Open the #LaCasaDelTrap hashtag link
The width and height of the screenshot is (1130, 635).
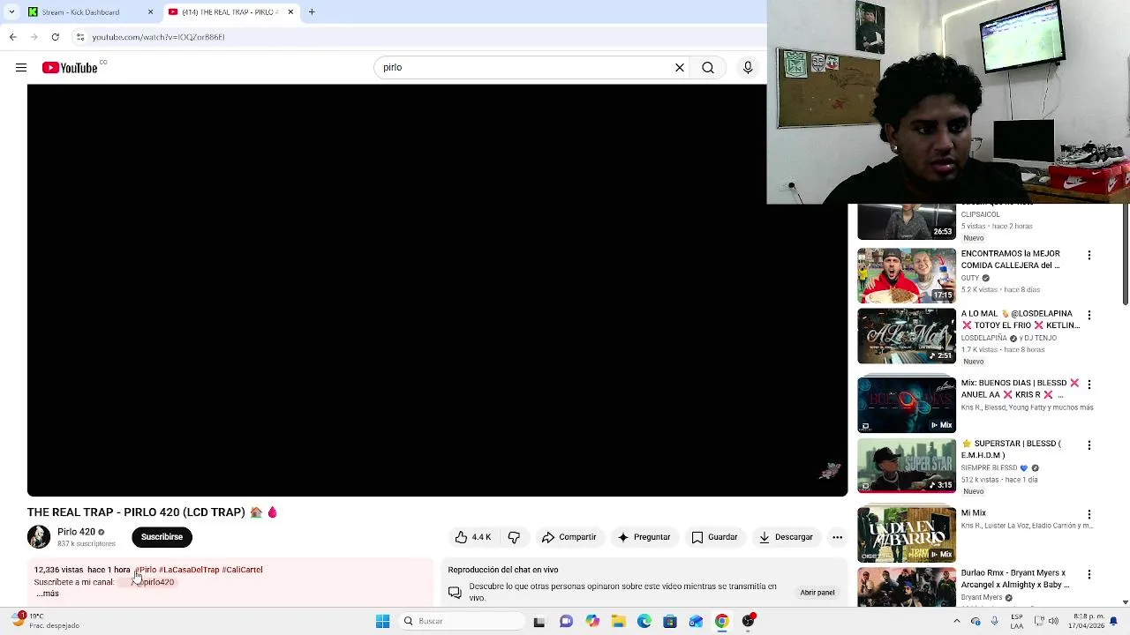(189, 570)
